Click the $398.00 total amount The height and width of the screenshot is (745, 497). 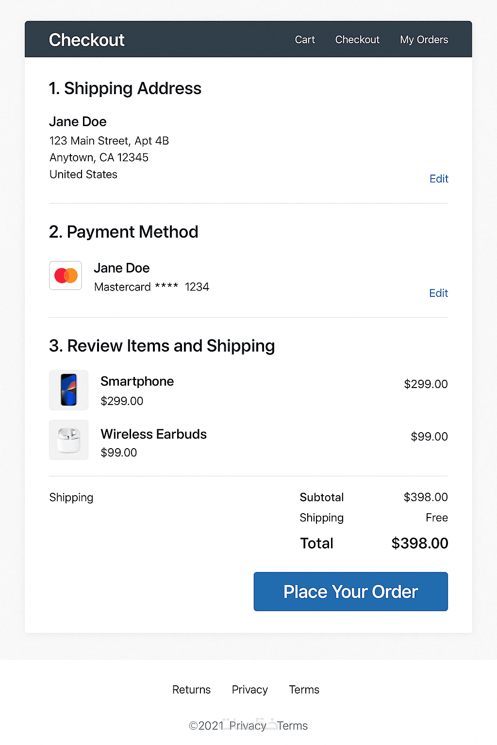419,543
